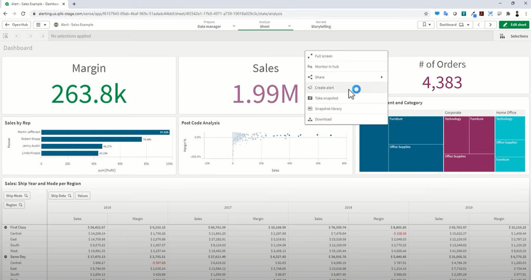The width and height of the screenshot is (531, 280).
Task: Bookmark this page star icon
Action: coord(426,13)
